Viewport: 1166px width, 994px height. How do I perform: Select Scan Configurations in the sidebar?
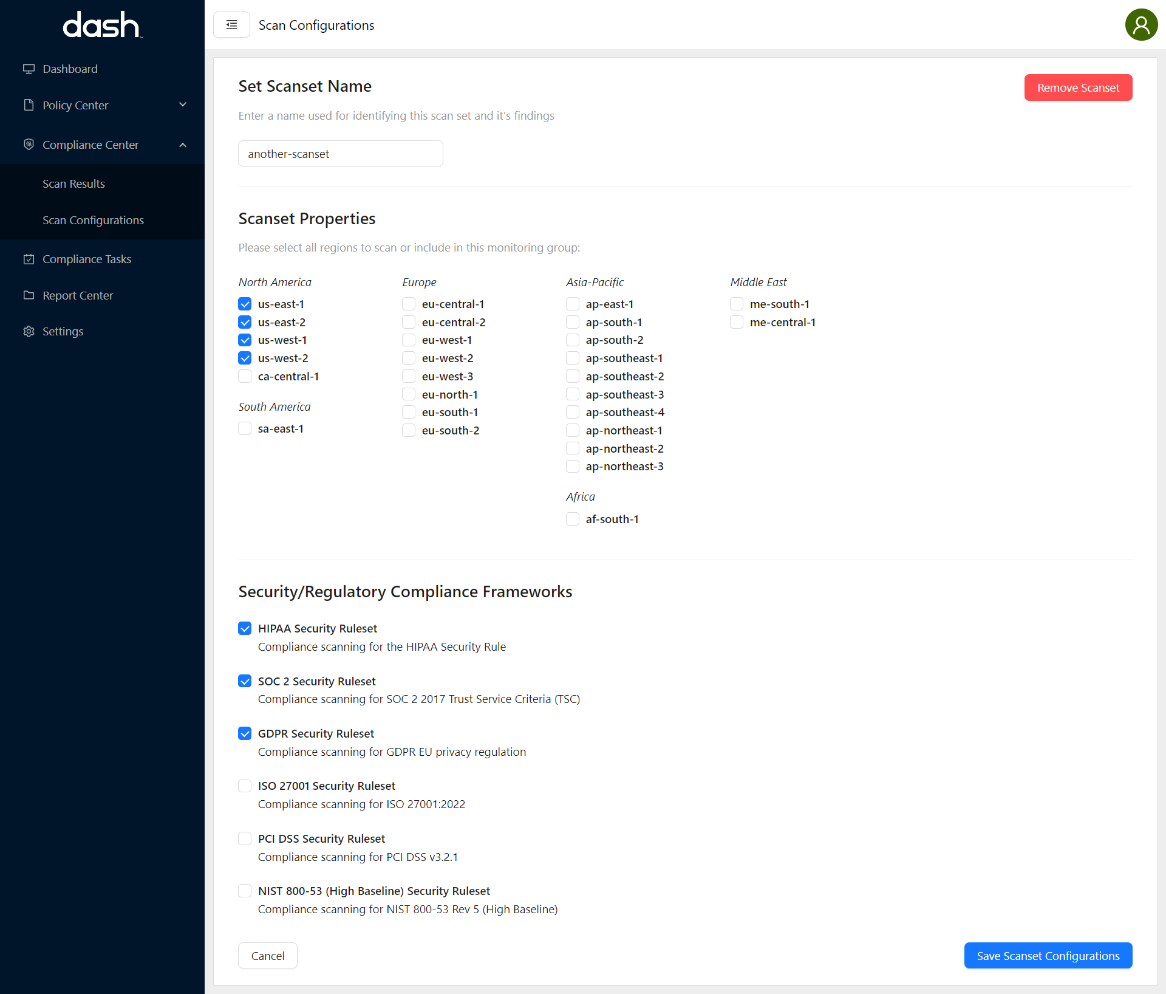coord(93,220)
